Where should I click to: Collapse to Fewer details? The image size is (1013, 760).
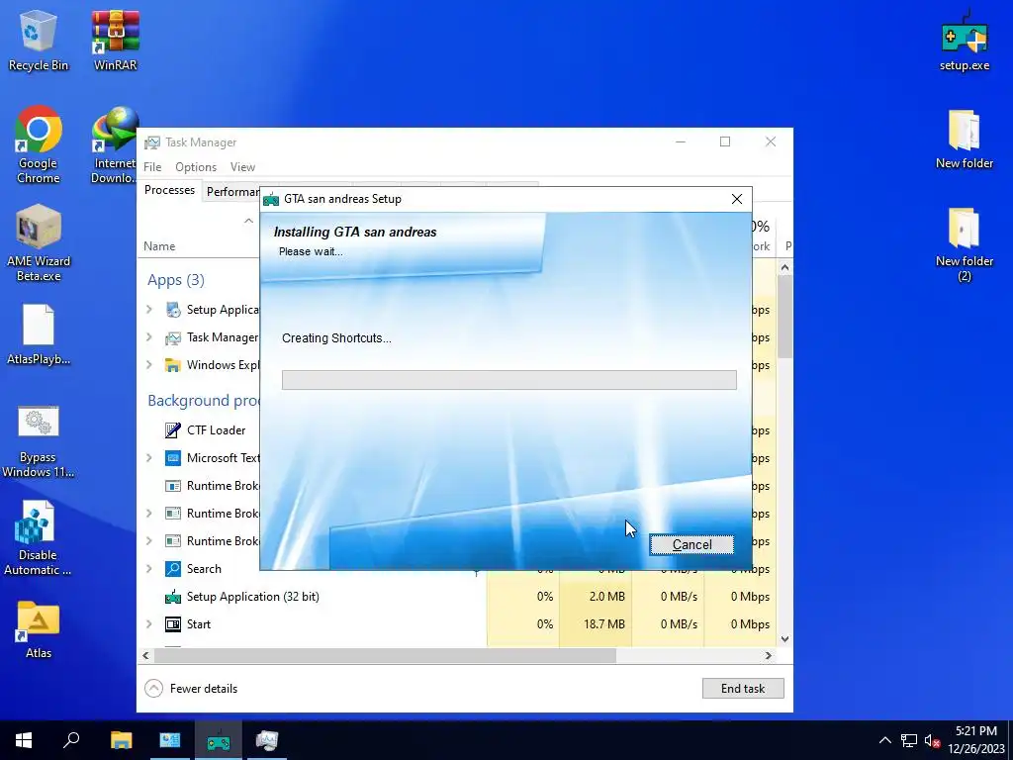tap(191, 689)
